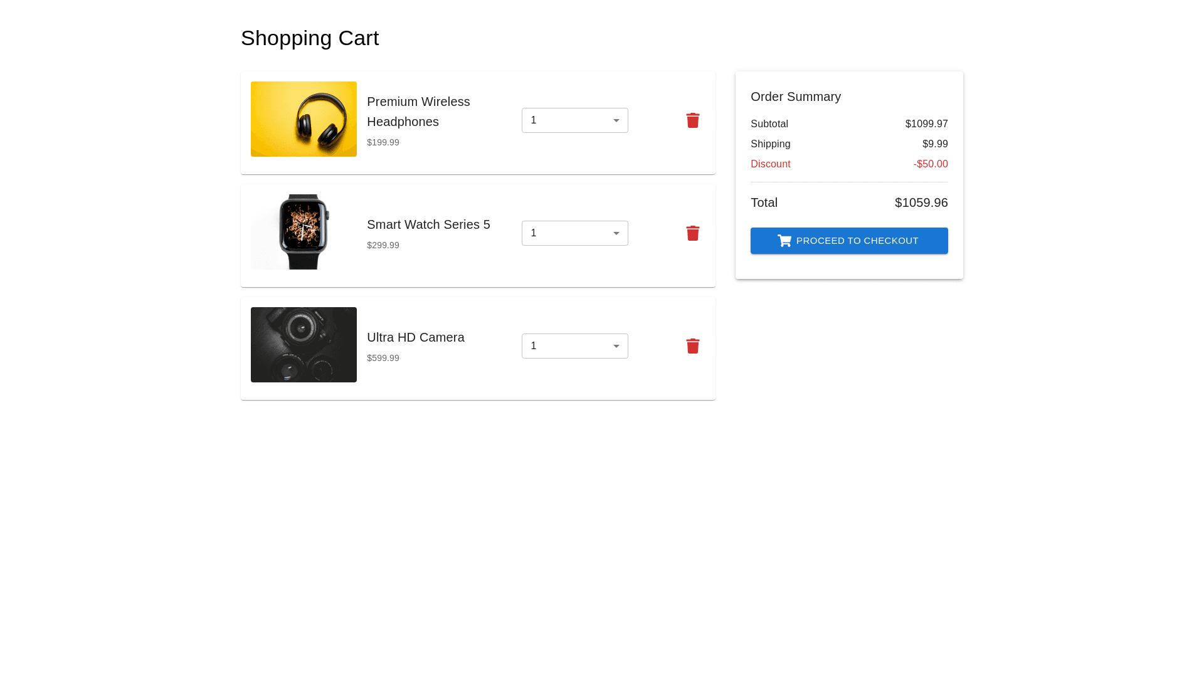
Task: Click yellow headphones product thumbnail
Action: (304, 119)
